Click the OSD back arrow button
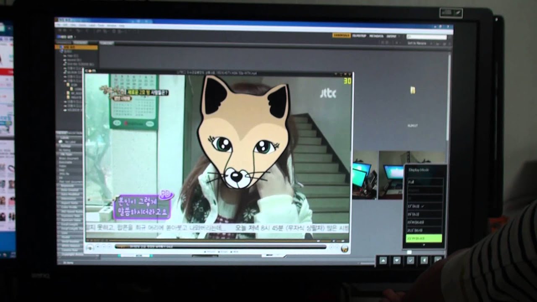 [424, 260]
